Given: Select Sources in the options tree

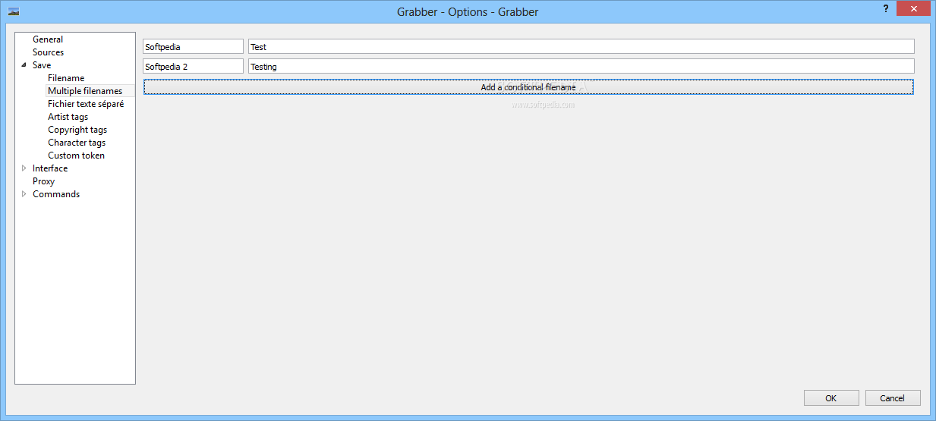Looking at the screenshot, I should 48,52.
